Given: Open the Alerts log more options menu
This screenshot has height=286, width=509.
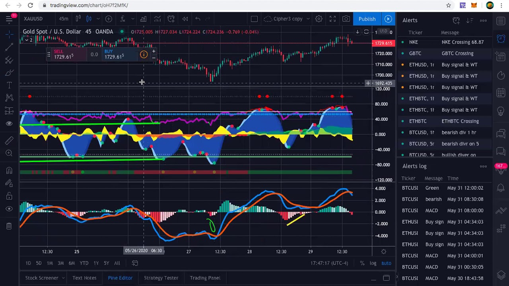Looking at the screenshot, I should 483,166.
